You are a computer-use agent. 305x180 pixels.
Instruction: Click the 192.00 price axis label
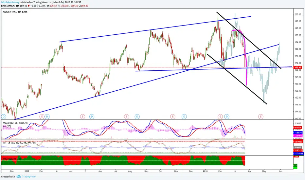(297, 28)
